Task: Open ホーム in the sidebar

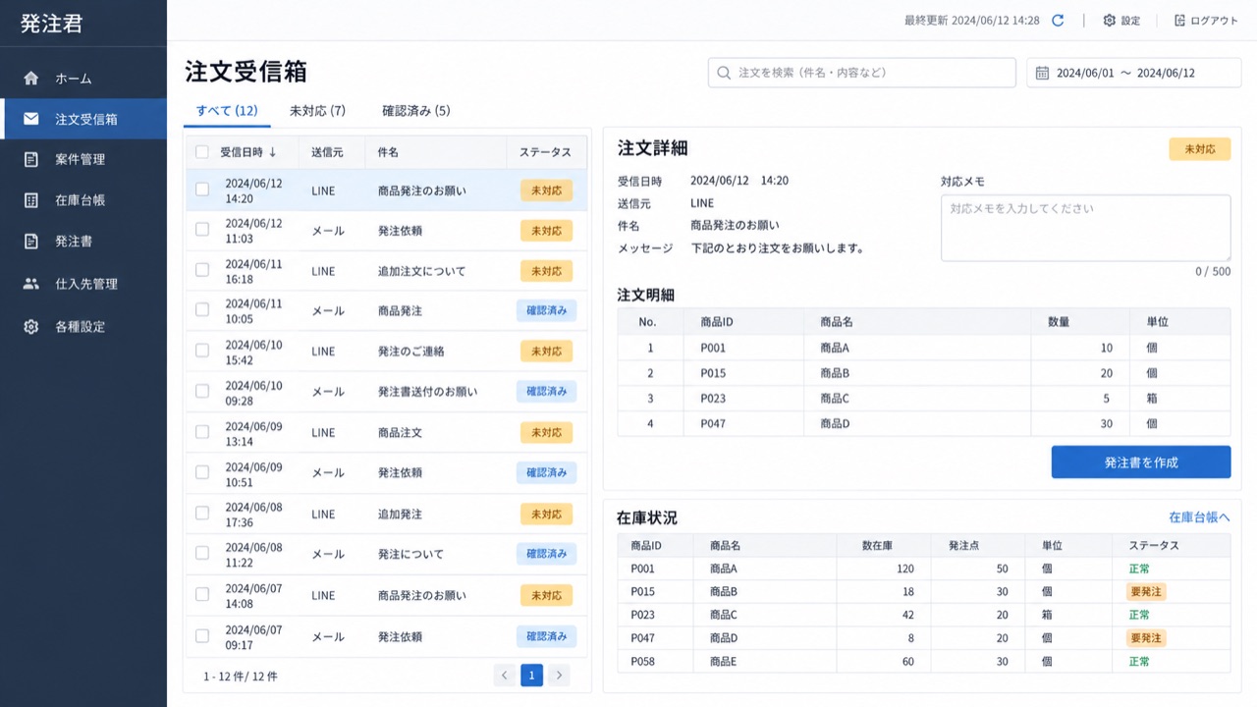Action: click(x=83, y=78)
